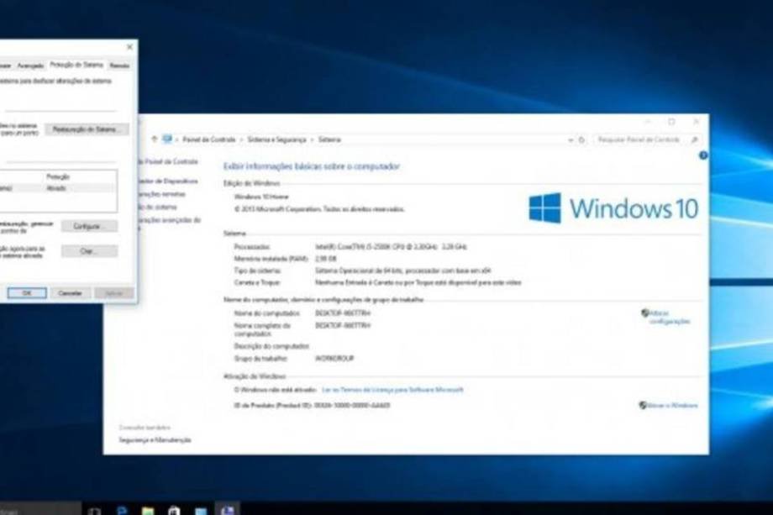Screen dimensions: 773x515
Task: Click the Configurar button
Action: (x=89, y=226)
